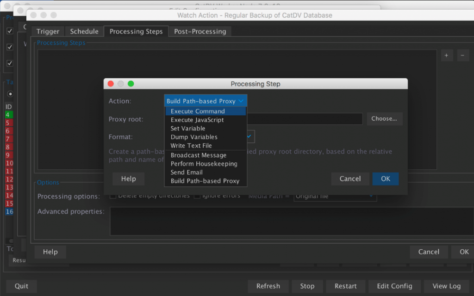Toggle the third checkbox in the left panel

(x=10, y=63)
